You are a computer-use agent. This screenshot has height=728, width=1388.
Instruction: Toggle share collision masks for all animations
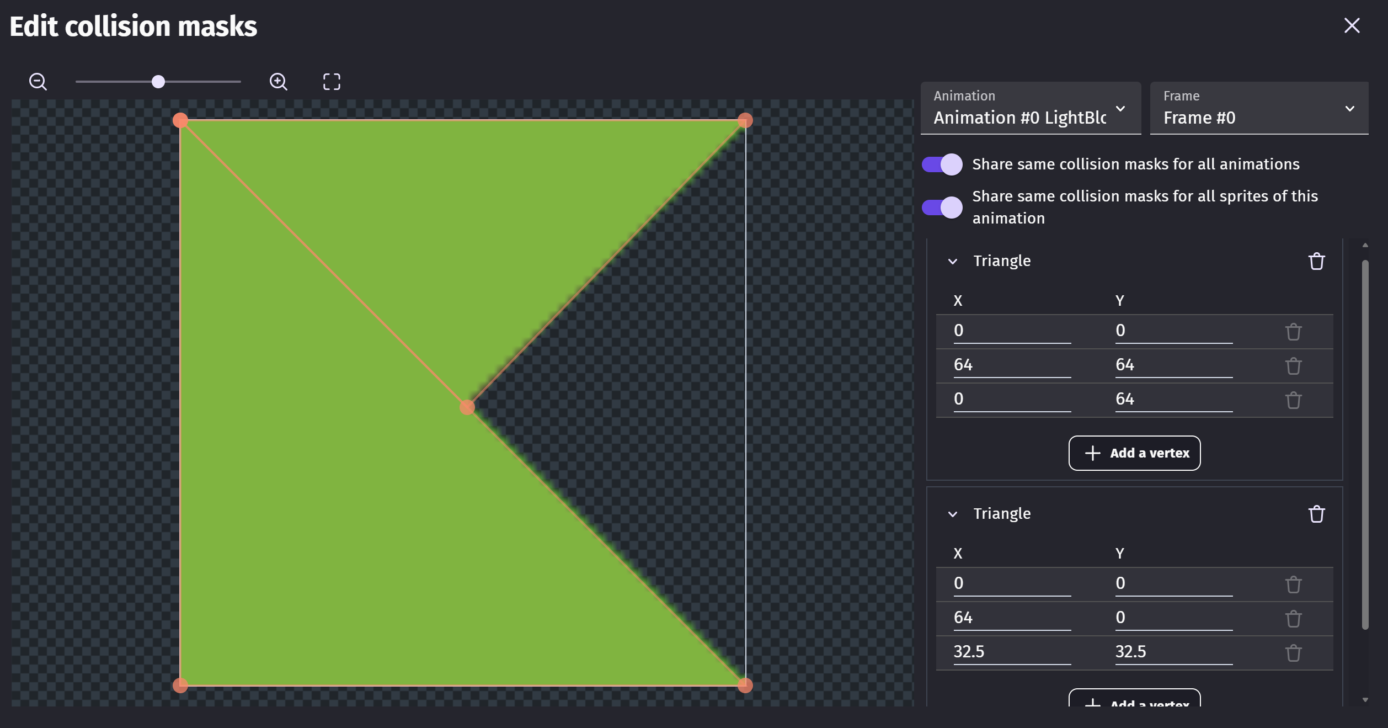[942, 164]
